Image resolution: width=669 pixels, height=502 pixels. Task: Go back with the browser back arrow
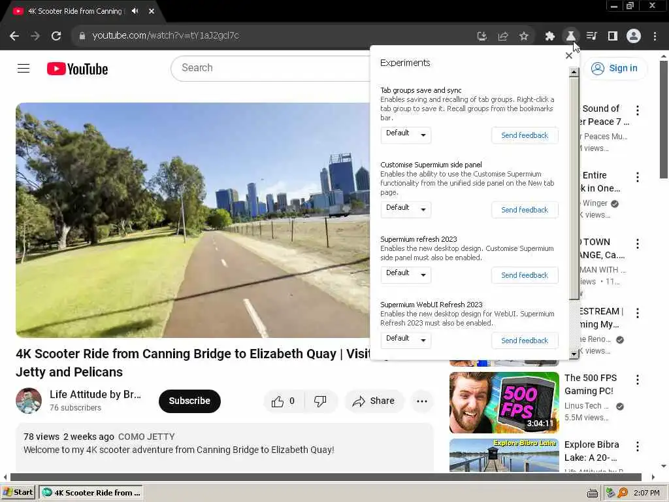pos(14,36)
